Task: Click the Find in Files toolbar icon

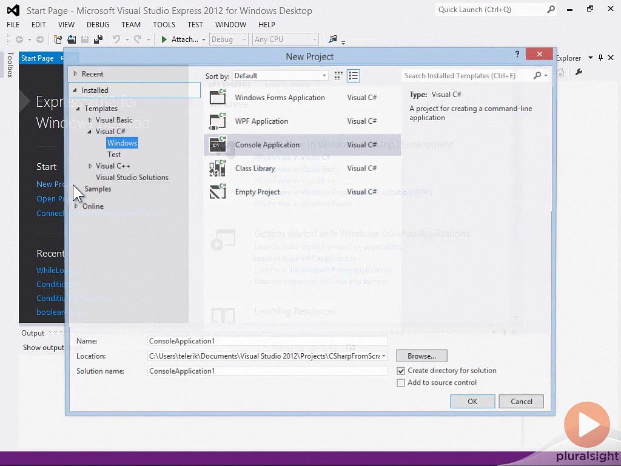Action: pyautogui.click(x=333, y=39)
